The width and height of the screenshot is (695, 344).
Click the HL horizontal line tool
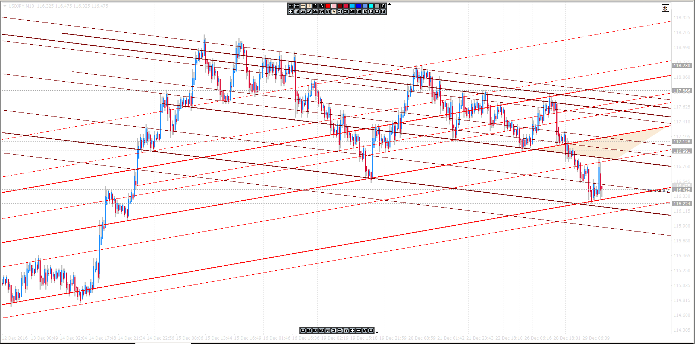point(346,12)
